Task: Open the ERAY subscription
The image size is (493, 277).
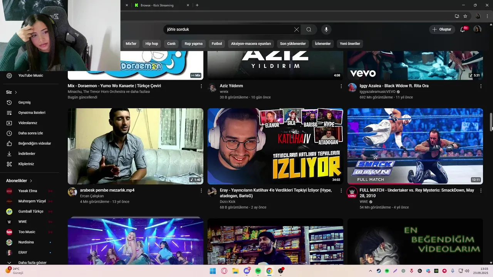Action: pos(30,252)
